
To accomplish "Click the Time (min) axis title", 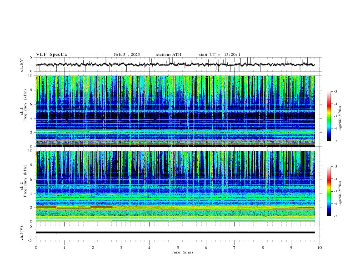I will 182,252.
